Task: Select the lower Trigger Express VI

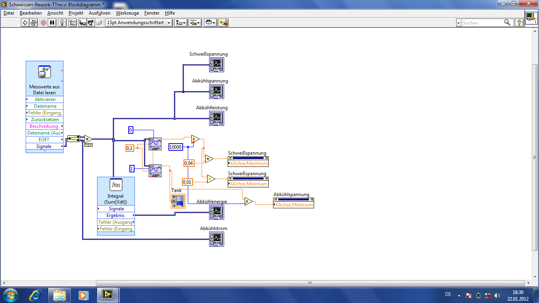Action: 155,171
